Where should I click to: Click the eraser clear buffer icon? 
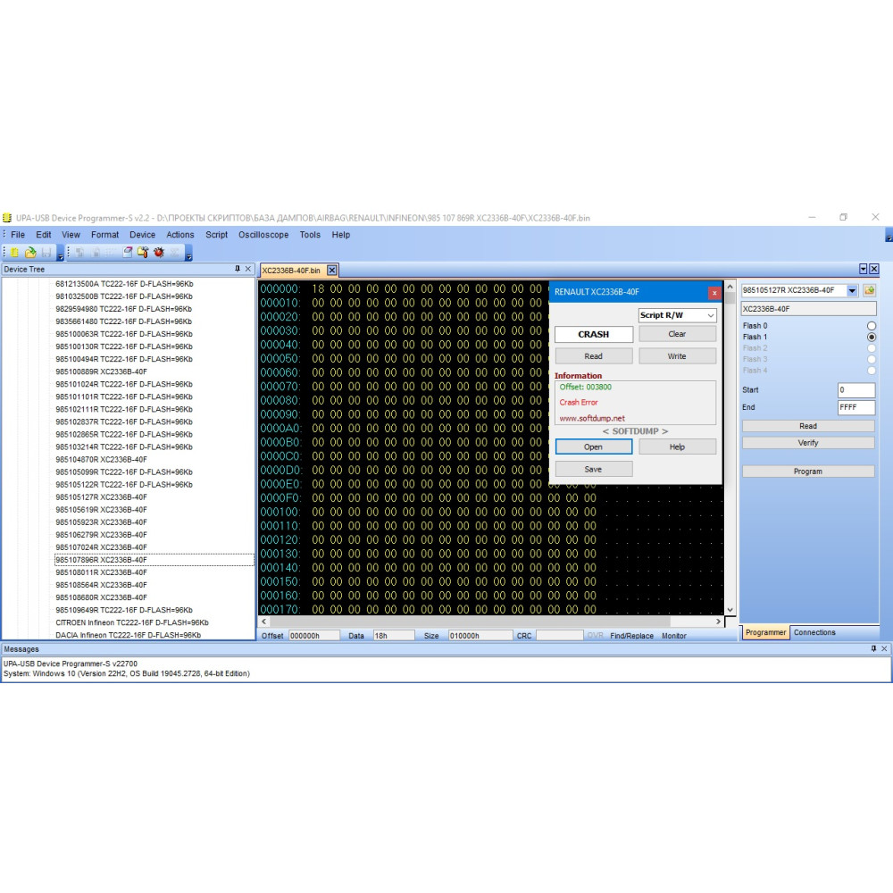click(x=128, y=253)
